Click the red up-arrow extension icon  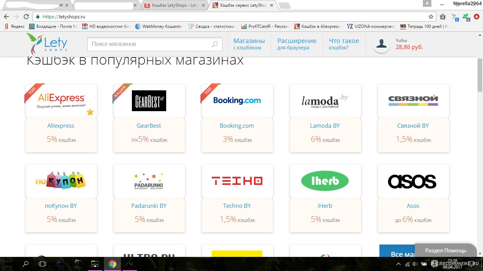coord(477,17)
